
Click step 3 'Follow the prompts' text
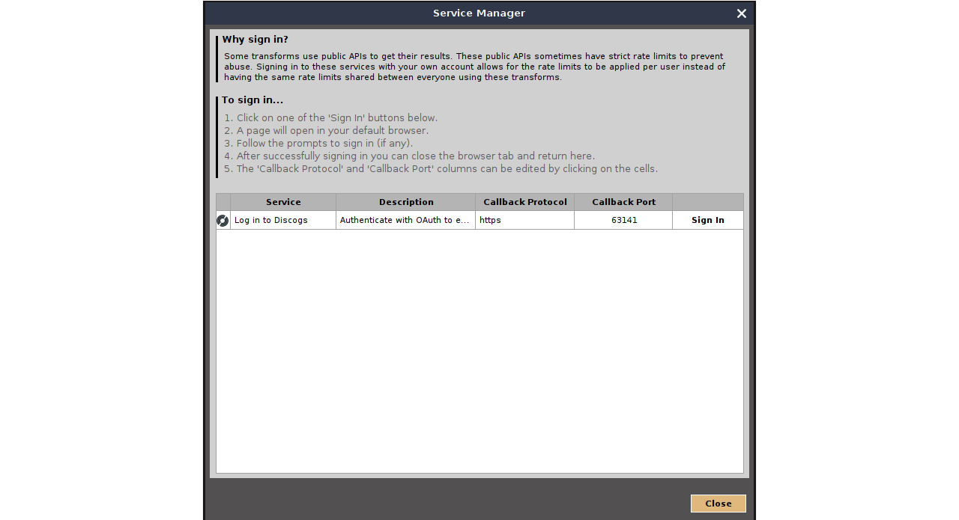click(318, 144)
